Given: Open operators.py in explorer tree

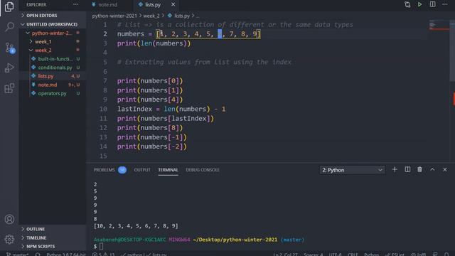Looking at the screenshot, I should 52,93.
